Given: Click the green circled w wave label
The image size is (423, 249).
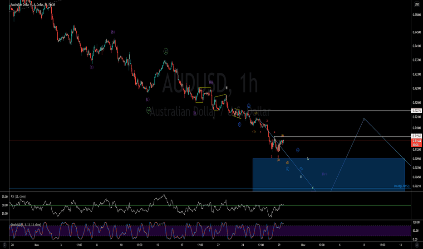Looking at the screenshot, I should [x=148, y=110].
